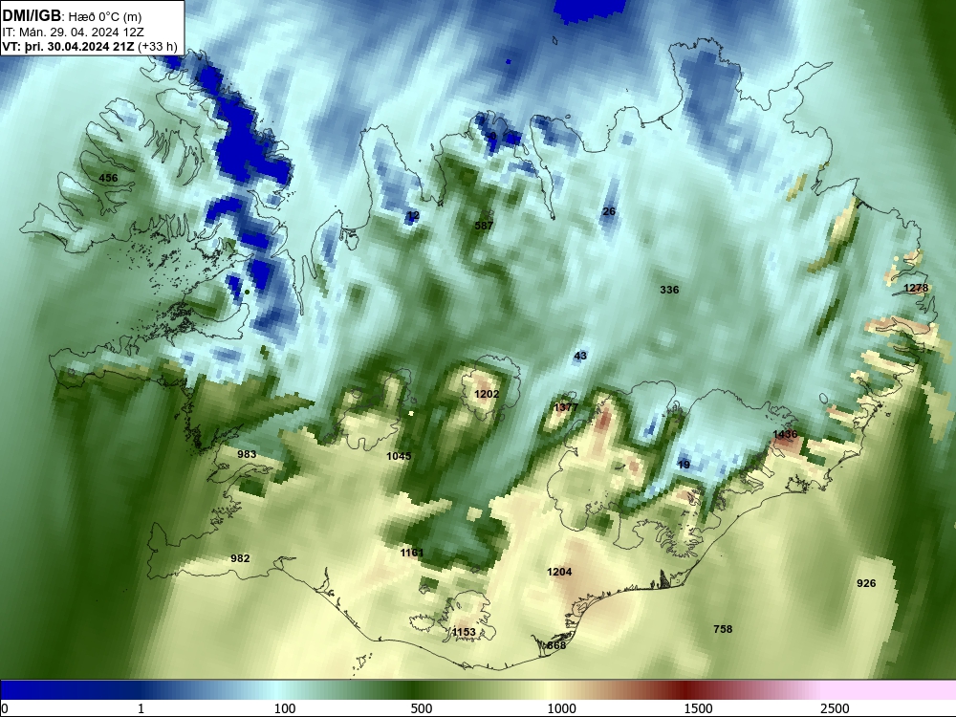Click the map label 19
The height and width of the screenshot is (717, 956).
click(x=684, y=465)
